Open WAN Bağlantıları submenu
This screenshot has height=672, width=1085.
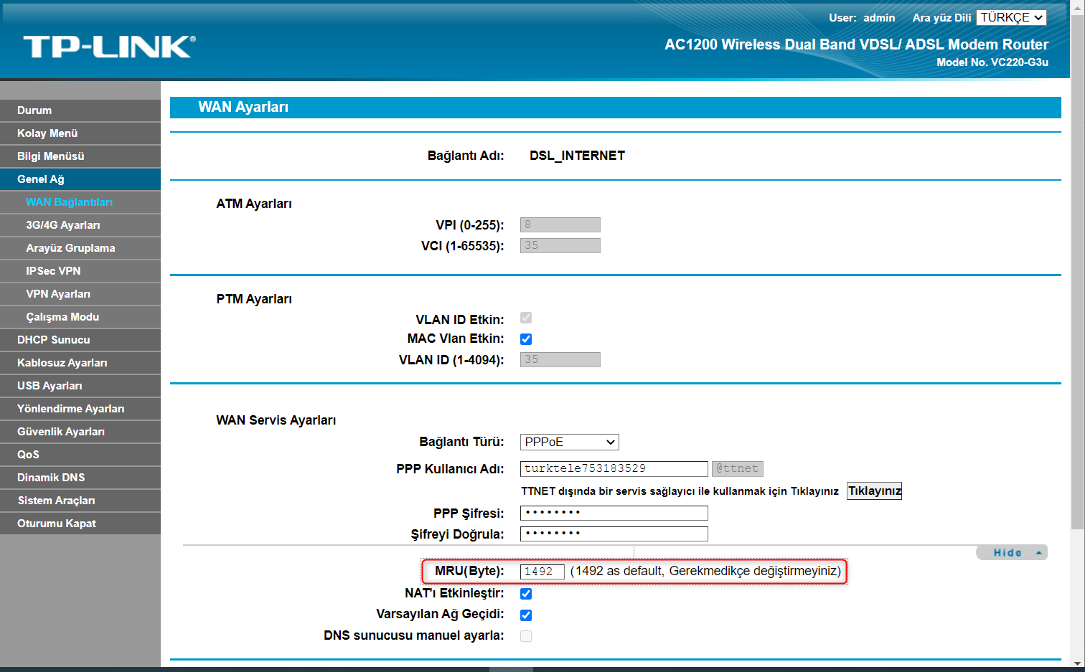point(80,202)
